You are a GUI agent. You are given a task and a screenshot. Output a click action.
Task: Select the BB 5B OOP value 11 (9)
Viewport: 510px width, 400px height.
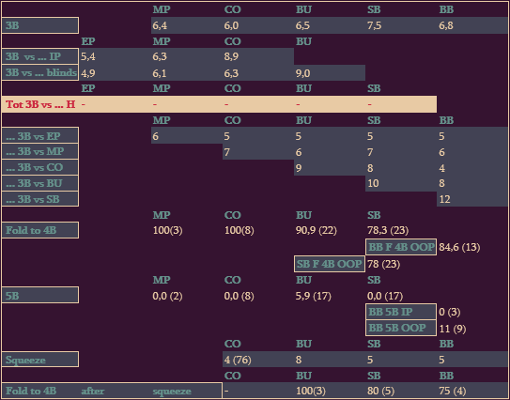[x=453, y=329]
